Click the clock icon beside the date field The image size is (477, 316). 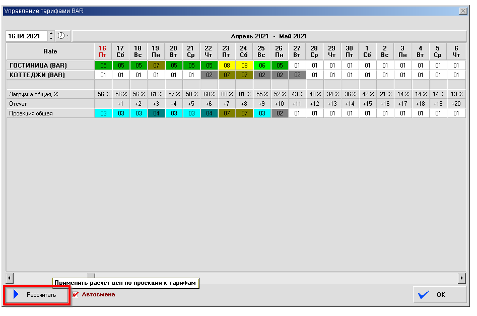coord(61,36)
